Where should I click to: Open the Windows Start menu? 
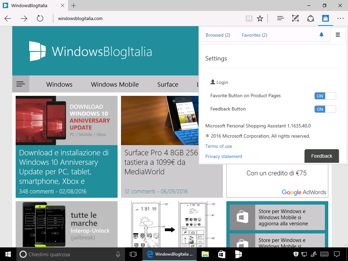pos(8,254)
